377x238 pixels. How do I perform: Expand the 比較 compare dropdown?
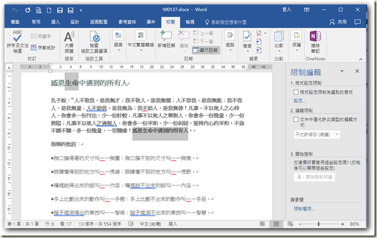[279, 51]
